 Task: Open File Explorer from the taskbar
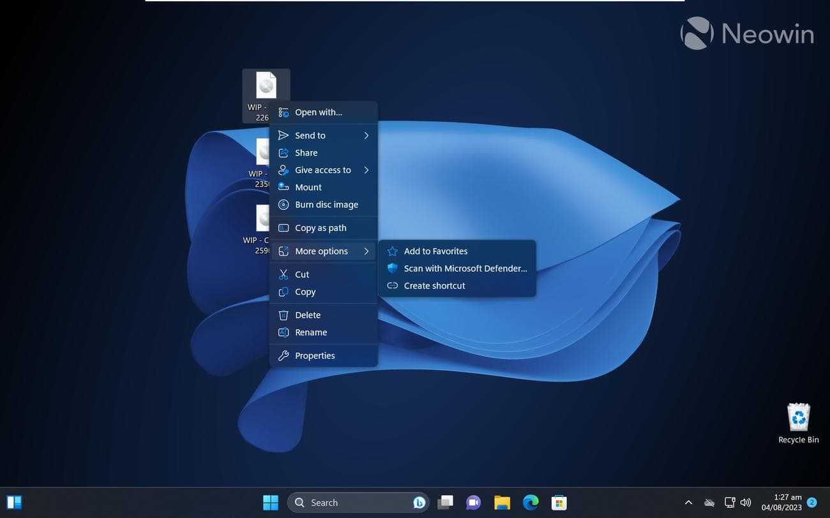[502, 503]
